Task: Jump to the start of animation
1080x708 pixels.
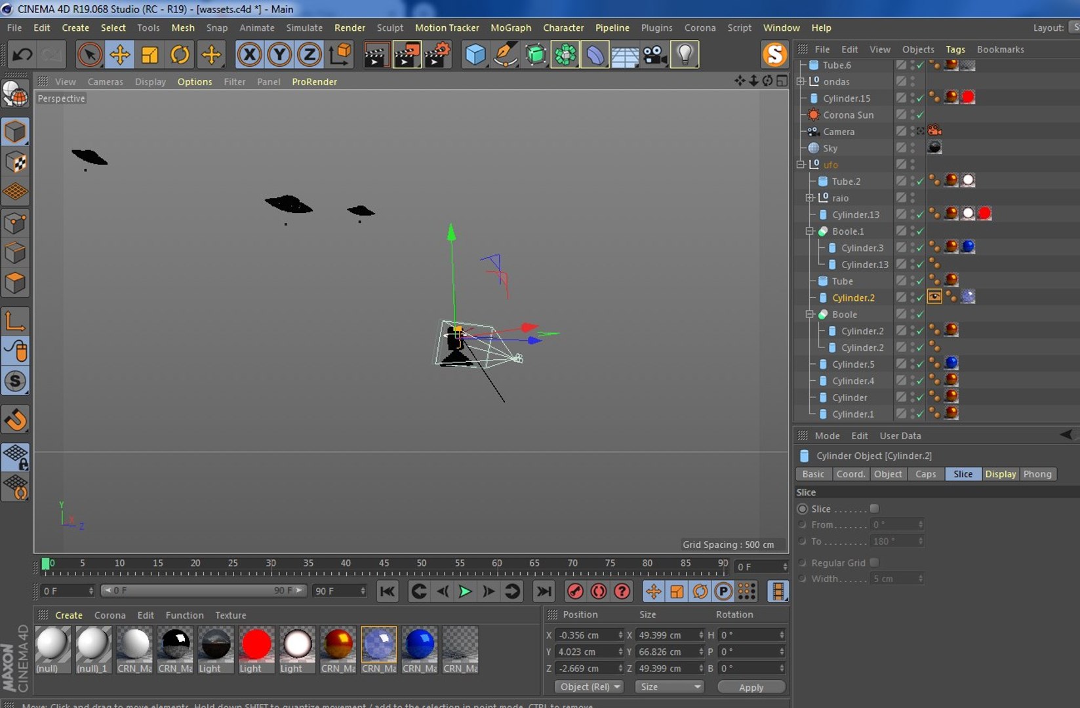Action: click(388, 591)
